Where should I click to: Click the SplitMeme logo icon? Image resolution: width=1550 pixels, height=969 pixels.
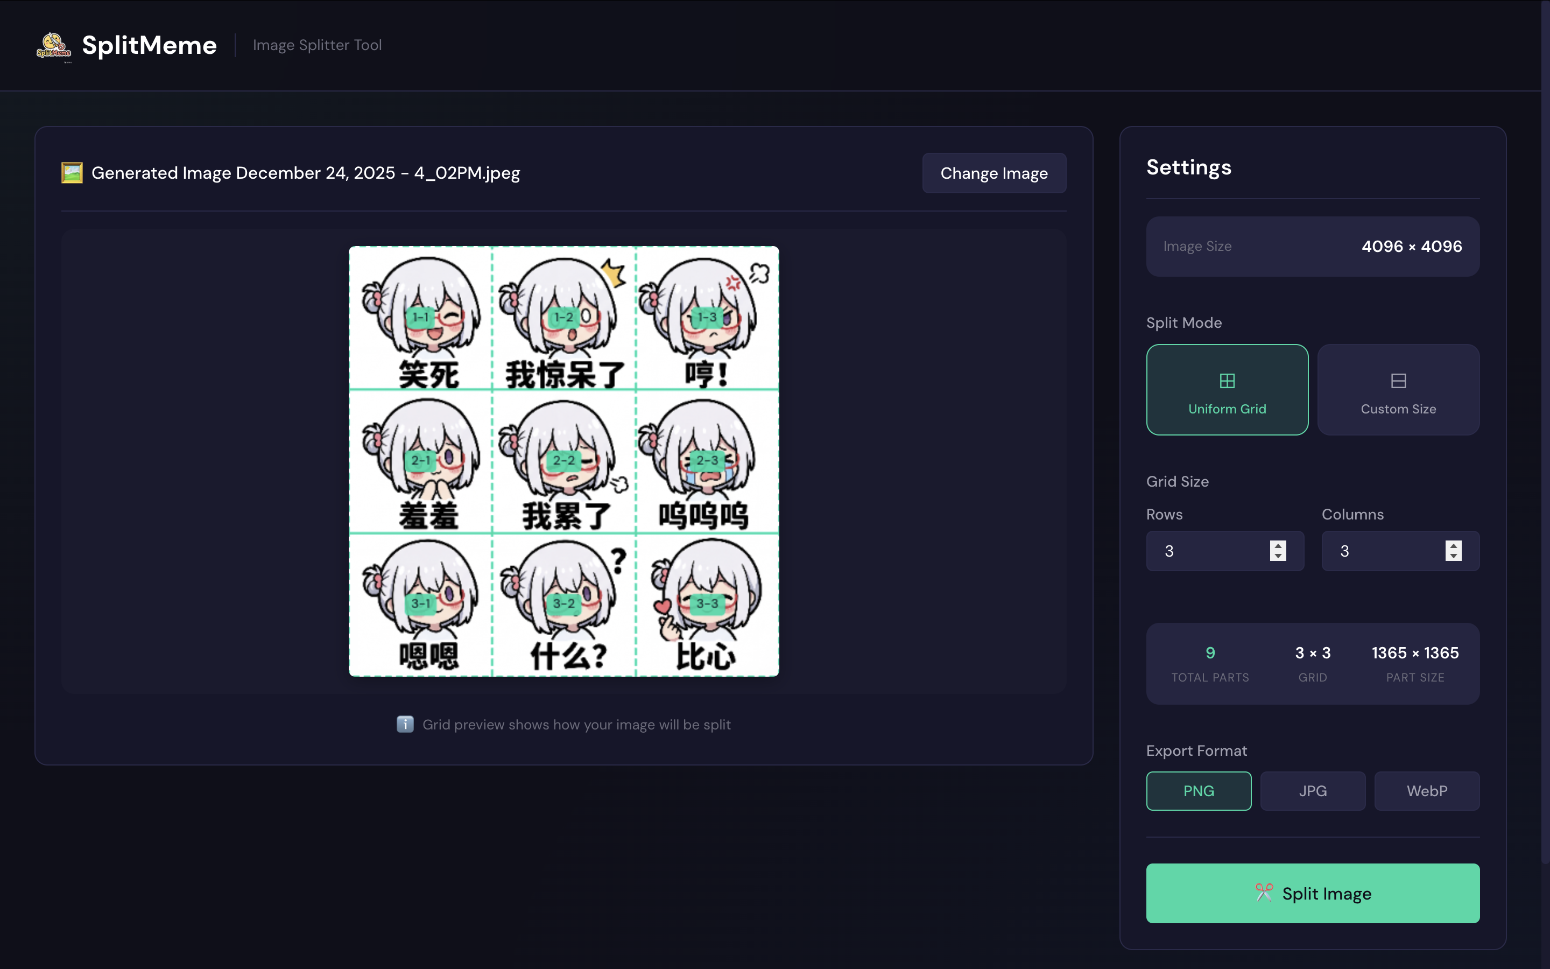click(x=53, y=46)
